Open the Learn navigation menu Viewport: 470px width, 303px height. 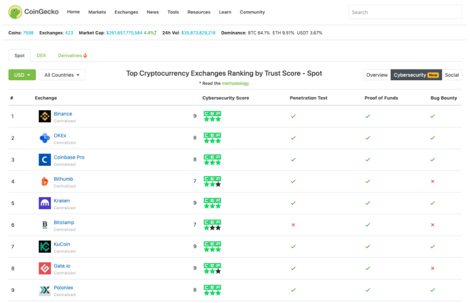click(225, 12)
